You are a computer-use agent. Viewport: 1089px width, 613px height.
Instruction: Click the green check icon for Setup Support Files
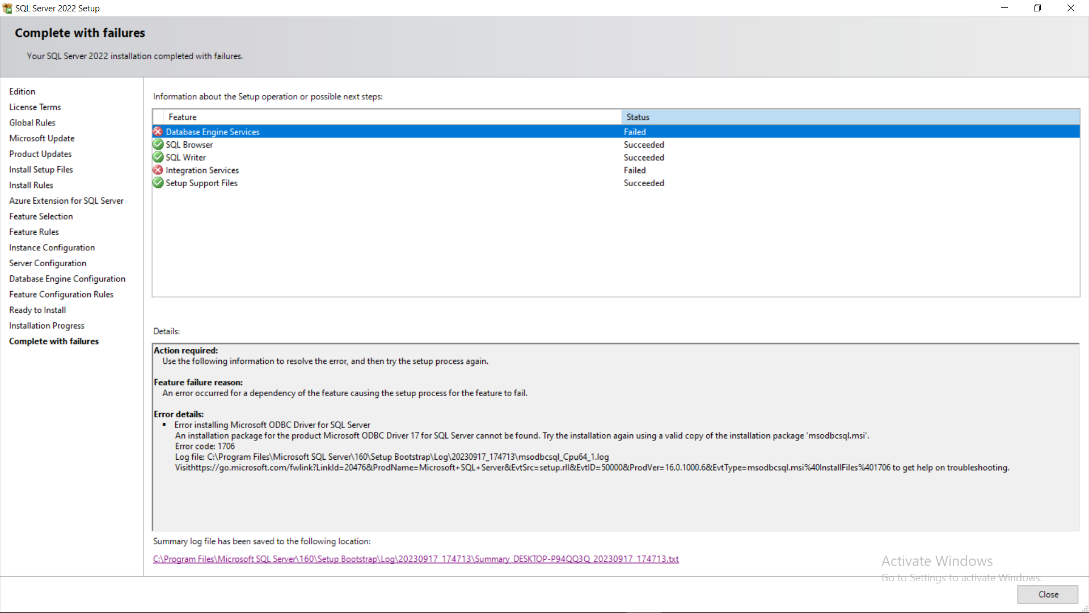click(x=158, y=183)
